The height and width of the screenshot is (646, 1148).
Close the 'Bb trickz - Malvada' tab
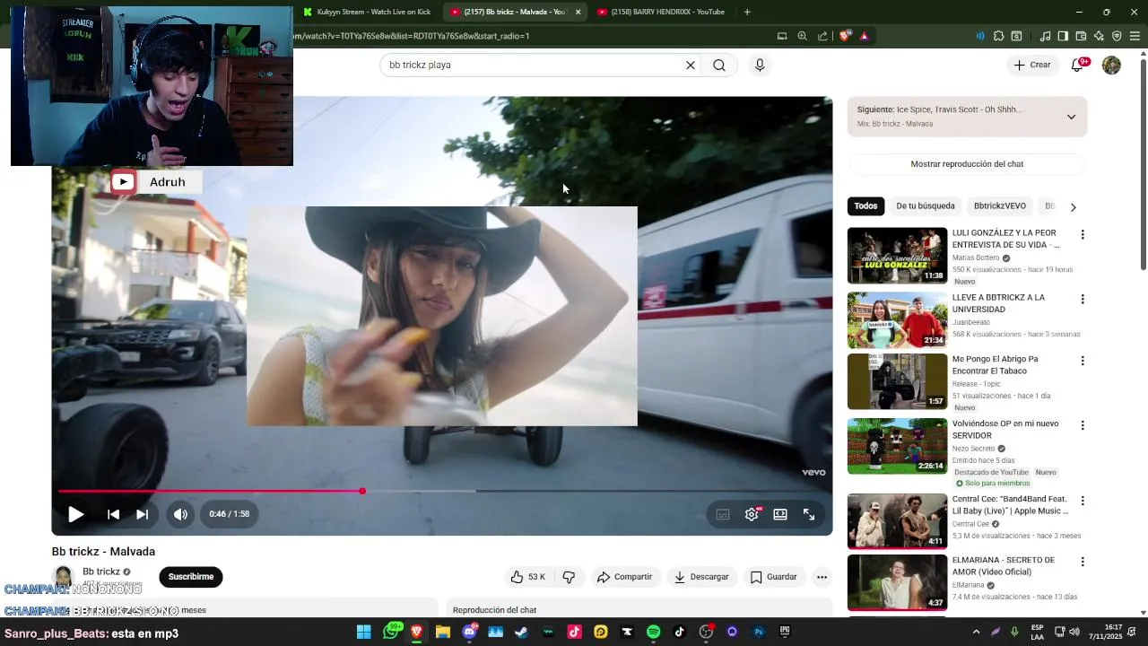click(x=578, y=12)
